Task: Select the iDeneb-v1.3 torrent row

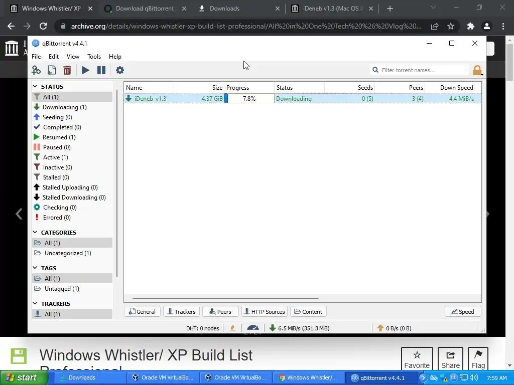Action: tap(302, 99)
